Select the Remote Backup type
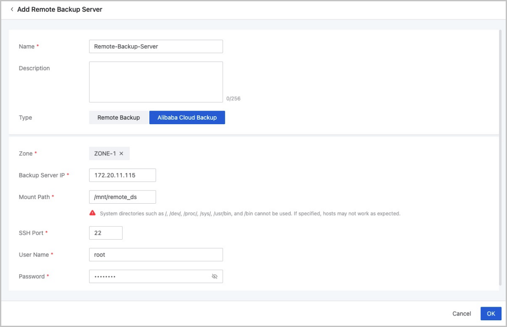 (x=119, y=117)
